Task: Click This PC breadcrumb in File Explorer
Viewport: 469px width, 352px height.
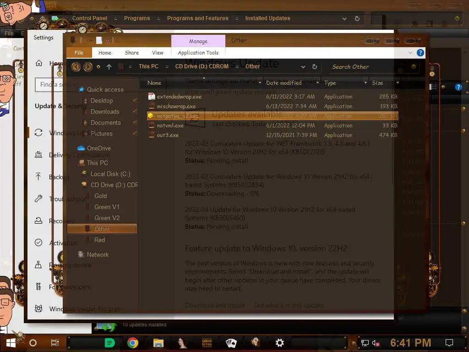Action: click(148, 66)
